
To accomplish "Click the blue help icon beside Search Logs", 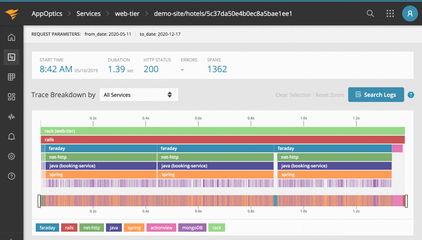I will pyautogui.click(x=411, y=95).
